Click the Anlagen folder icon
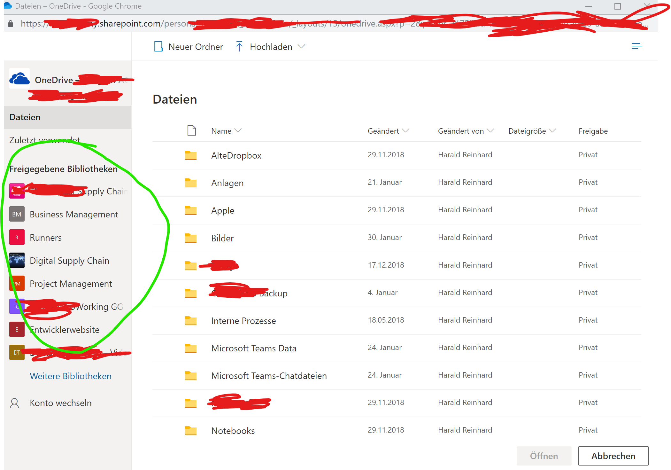Image resolution: width=671 pixels, height=470 pixels. (191, 183)
